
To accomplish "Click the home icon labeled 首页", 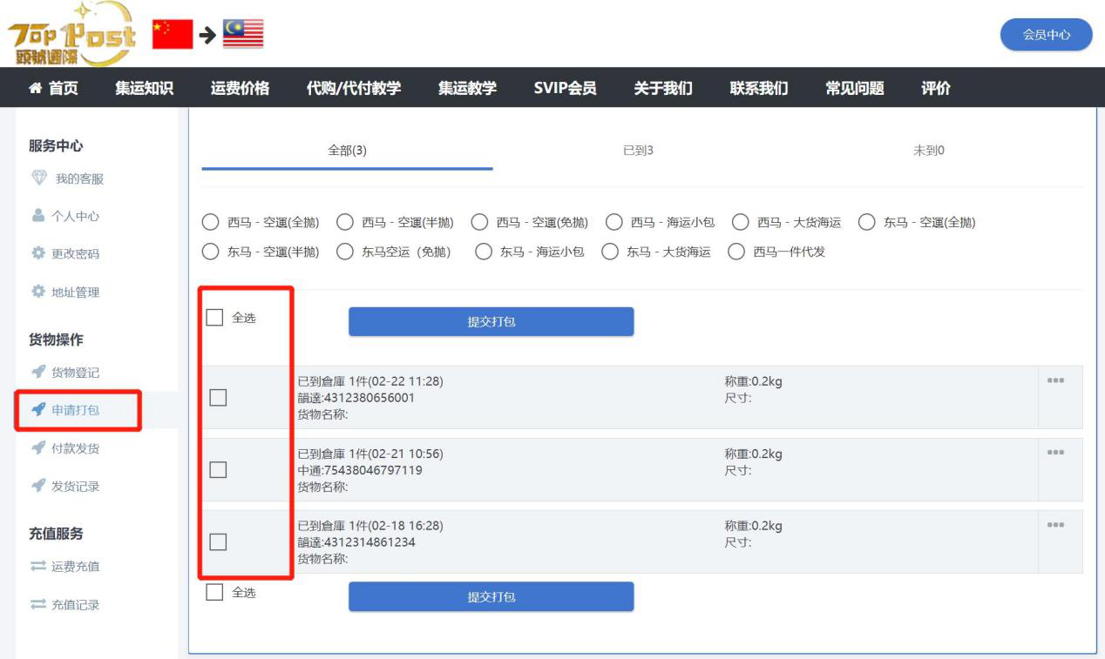I will pyautogui.click(x=36, y=88).
